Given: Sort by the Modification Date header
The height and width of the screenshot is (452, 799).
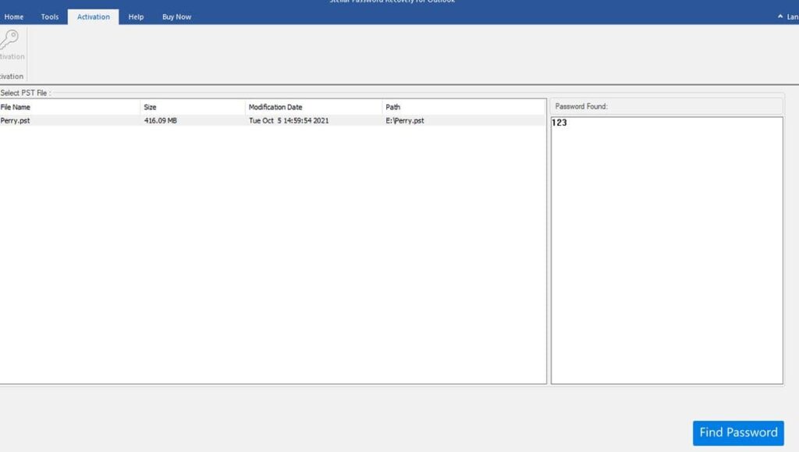Looking at the screenshot, I should point(275,107).
